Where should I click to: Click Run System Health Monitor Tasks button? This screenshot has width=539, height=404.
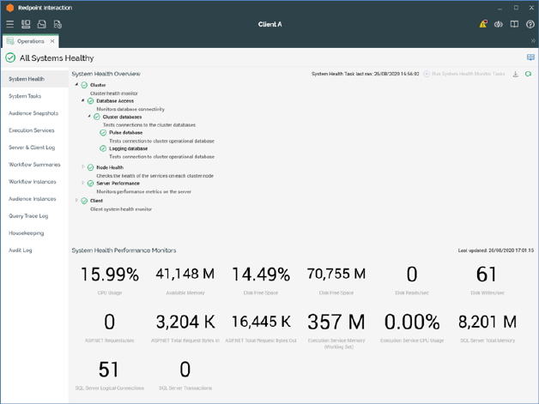(x=463, y=75)
